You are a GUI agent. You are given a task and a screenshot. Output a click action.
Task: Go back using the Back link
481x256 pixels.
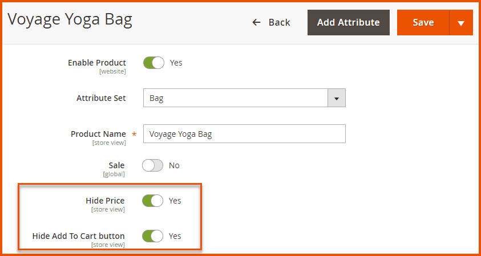click(x=278, y=23)
